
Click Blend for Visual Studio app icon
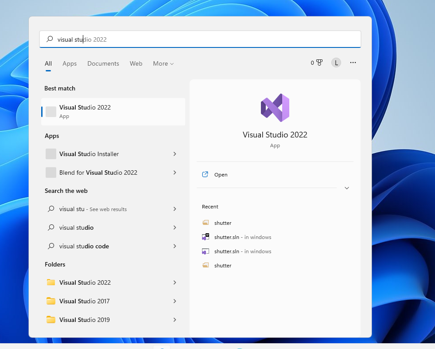[x=51, y=173]
